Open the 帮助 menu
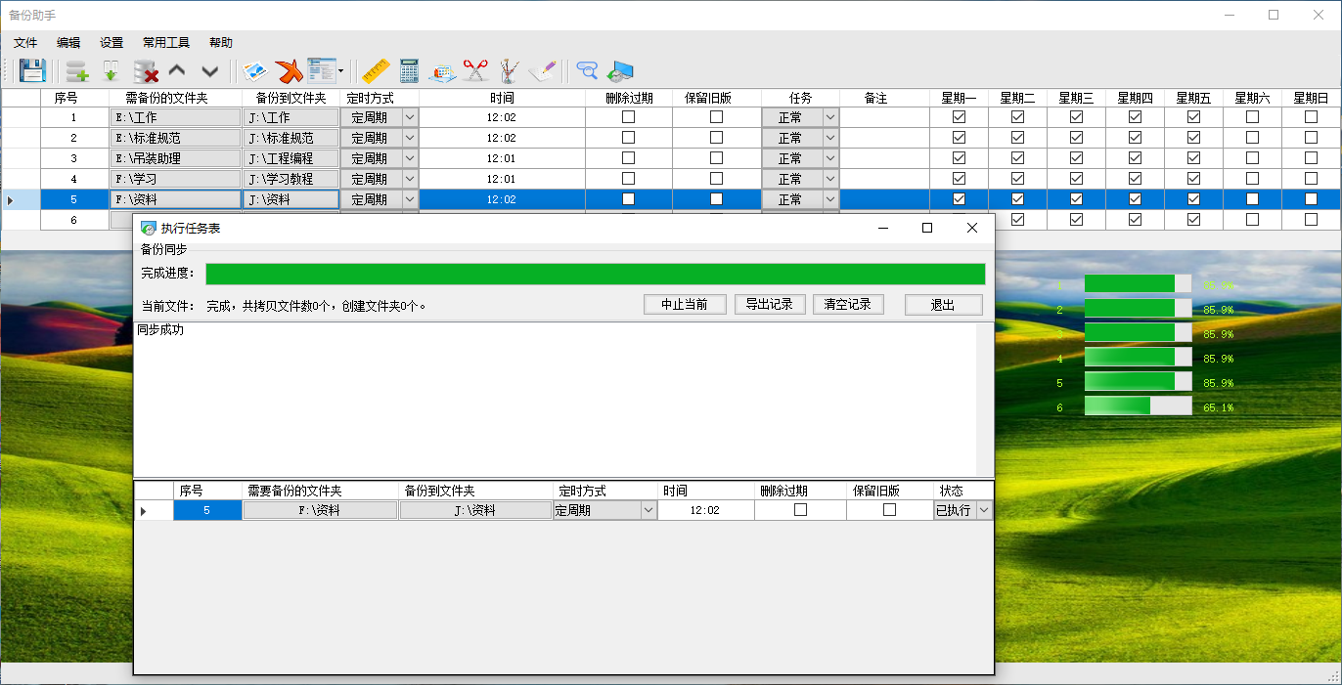This screenshot has width=1342, height=685. [x=221, y=43]
